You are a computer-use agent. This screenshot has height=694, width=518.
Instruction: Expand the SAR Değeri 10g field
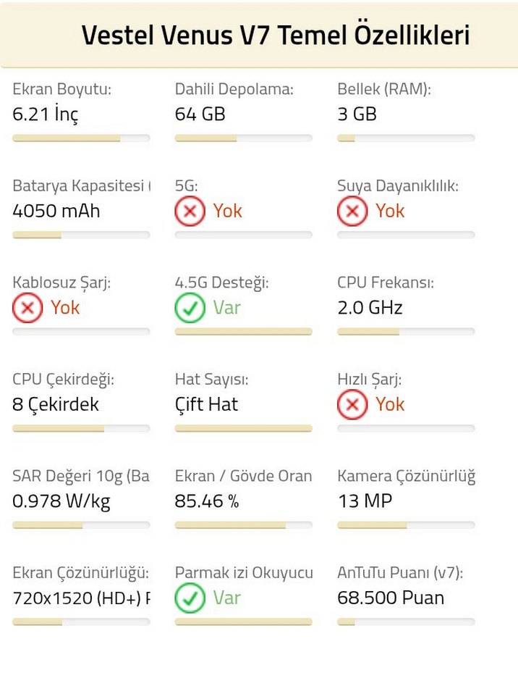click(x=80, y=476)
